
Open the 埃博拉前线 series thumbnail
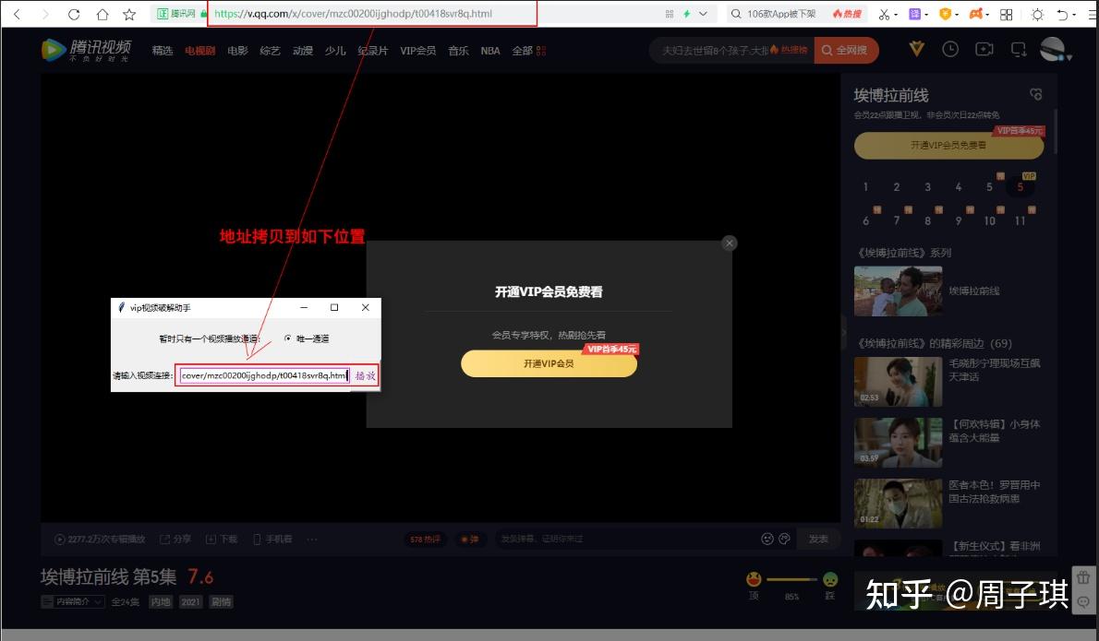pos(898,291)
